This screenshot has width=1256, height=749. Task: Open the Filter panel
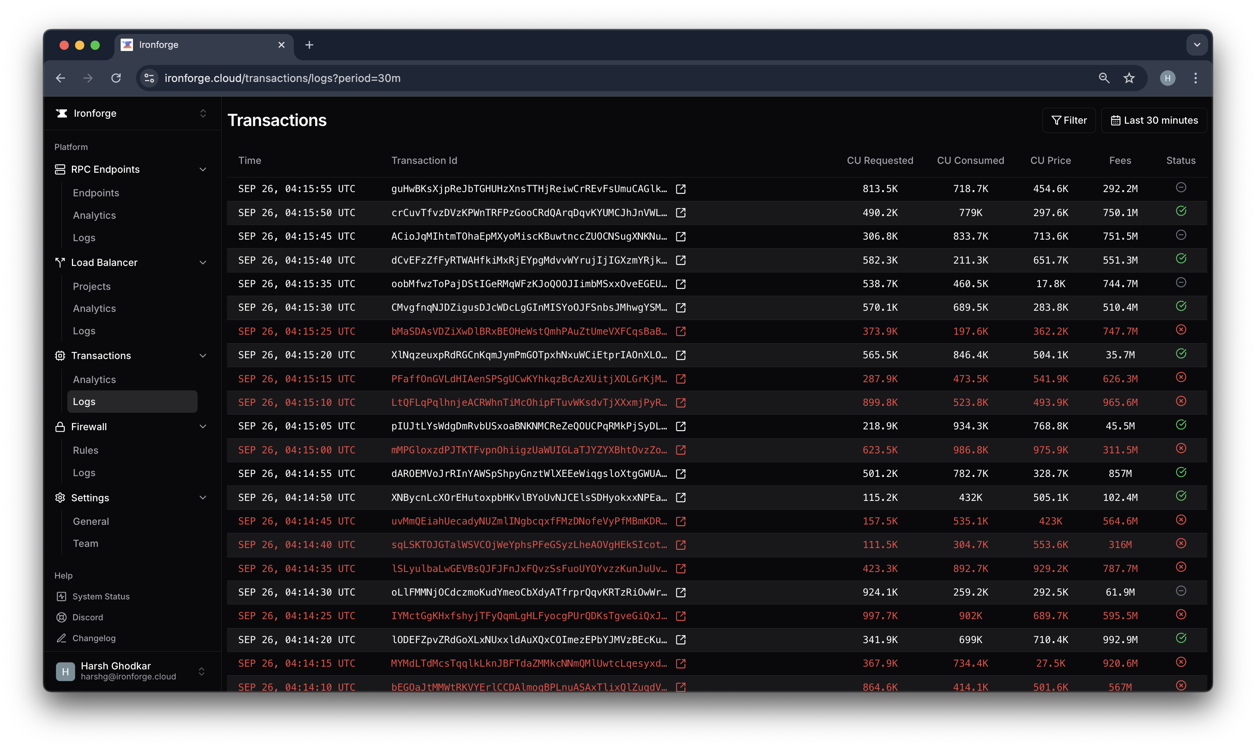click(x=1068, y=120)
